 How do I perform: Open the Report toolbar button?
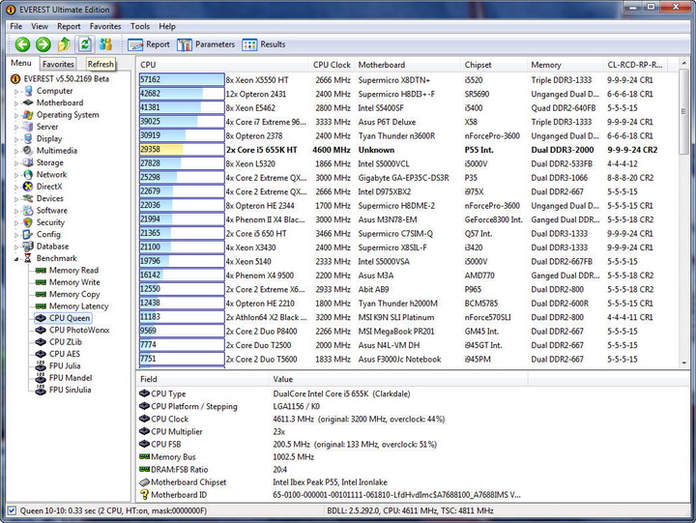coord(149,44)
